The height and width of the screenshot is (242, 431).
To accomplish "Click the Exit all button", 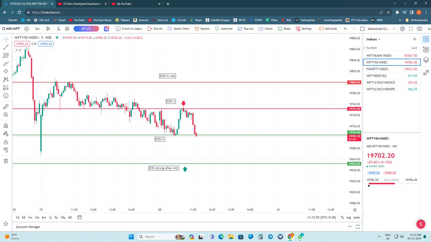I will 154,29.
